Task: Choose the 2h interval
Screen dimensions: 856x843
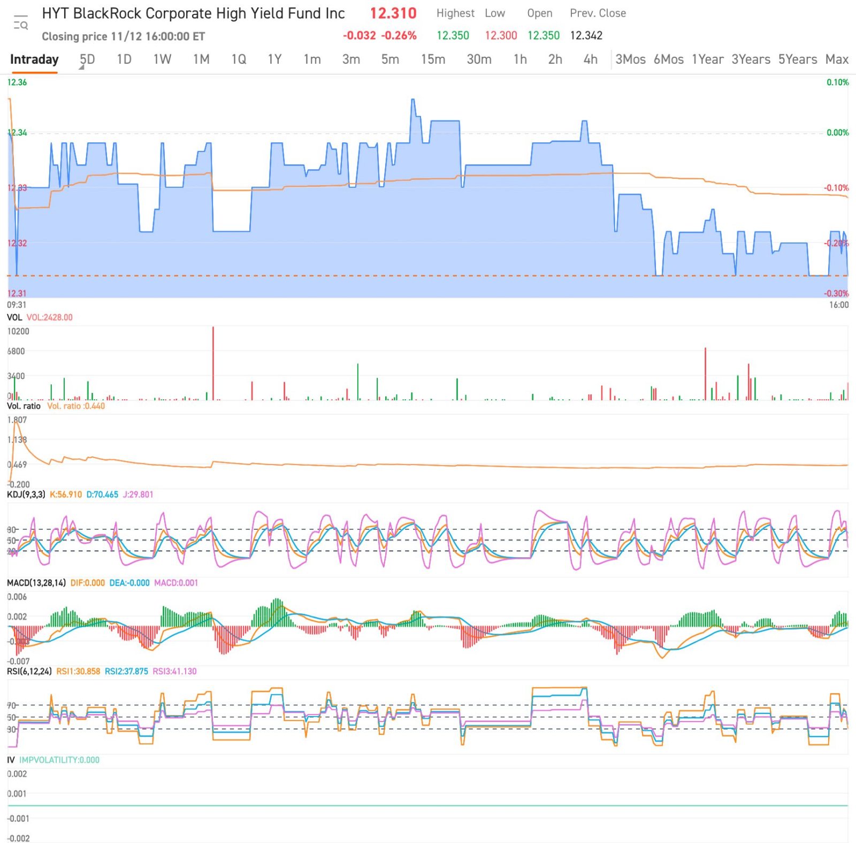Action: pyautogui.click(x=555, y=59)
